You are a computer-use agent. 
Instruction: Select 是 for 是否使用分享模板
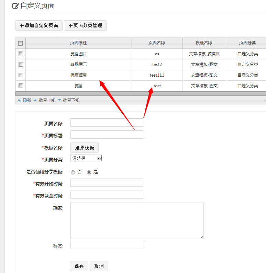click(89, 172)
